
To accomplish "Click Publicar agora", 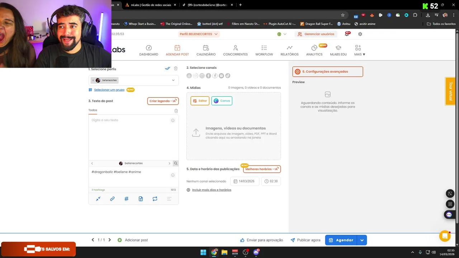I will pos(306,240).
